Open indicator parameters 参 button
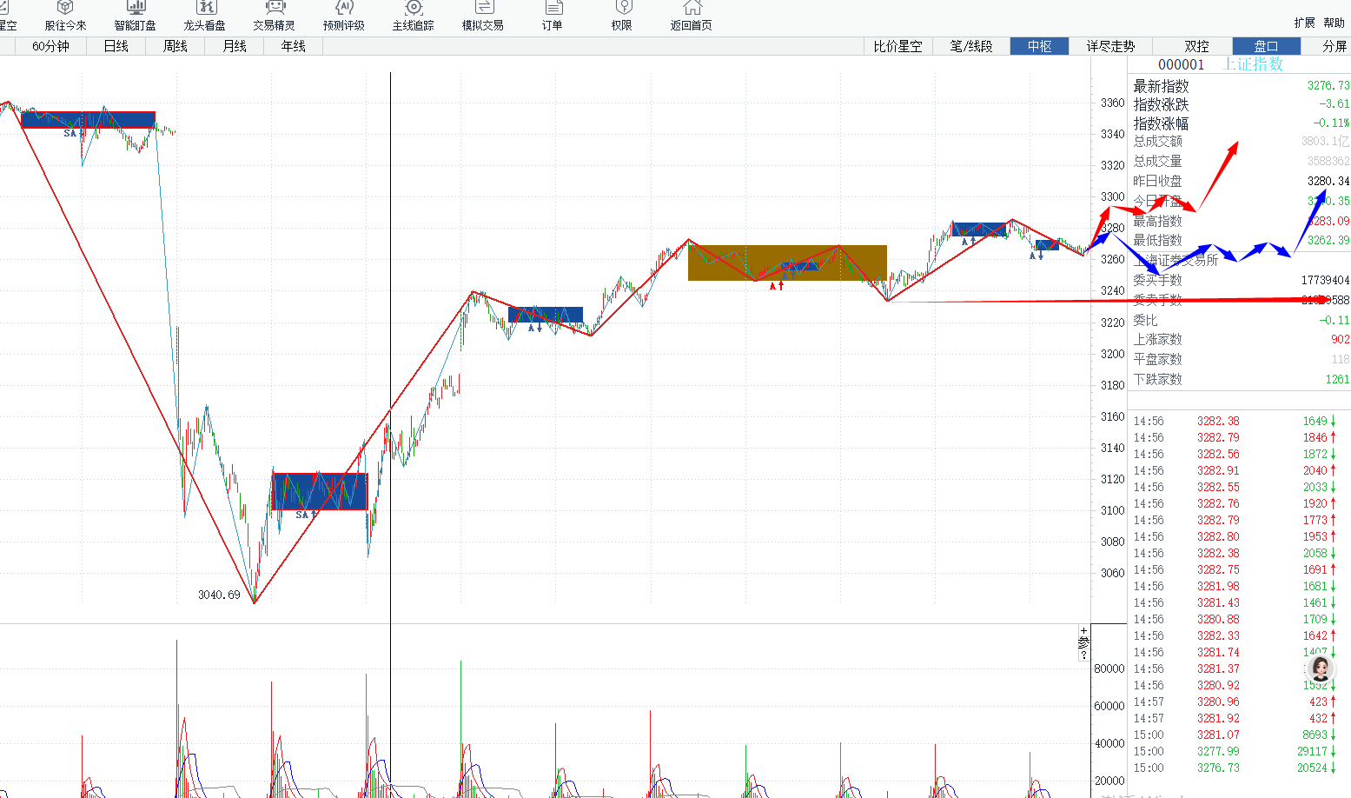 coord(1083,642)
